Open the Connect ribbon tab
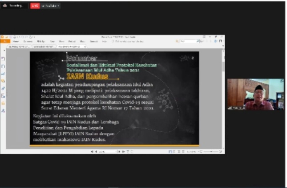 (x=94, y=41)
